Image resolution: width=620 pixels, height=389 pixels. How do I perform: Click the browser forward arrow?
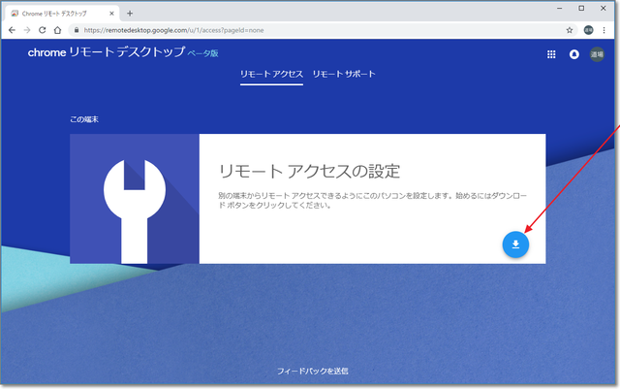(x=27, y=30)
